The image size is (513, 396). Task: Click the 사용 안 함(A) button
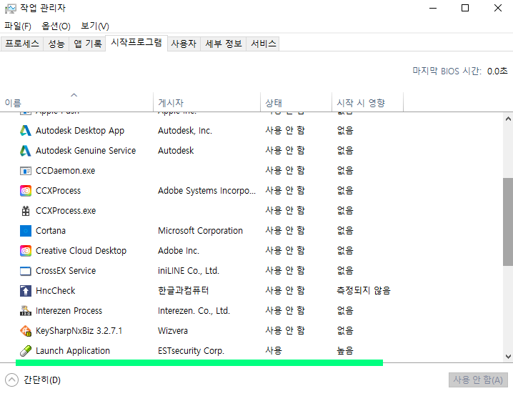click(x=478, y=380)
